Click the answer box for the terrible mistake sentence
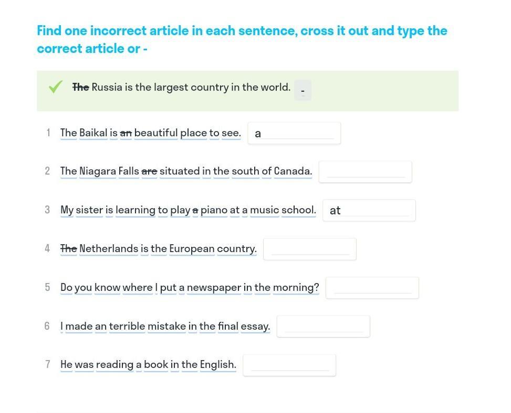 coord(323,327)
